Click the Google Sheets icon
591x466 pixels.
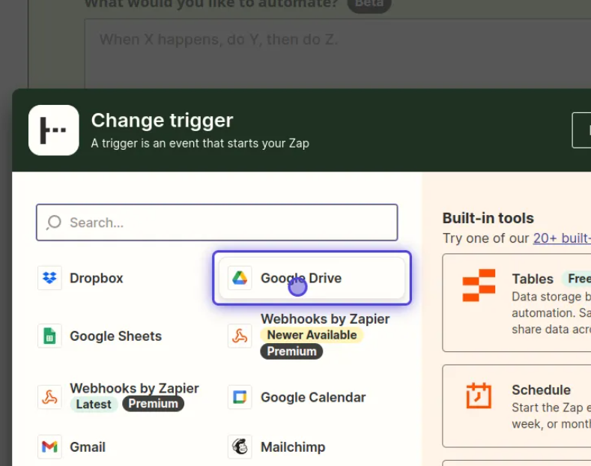point(49,336)
